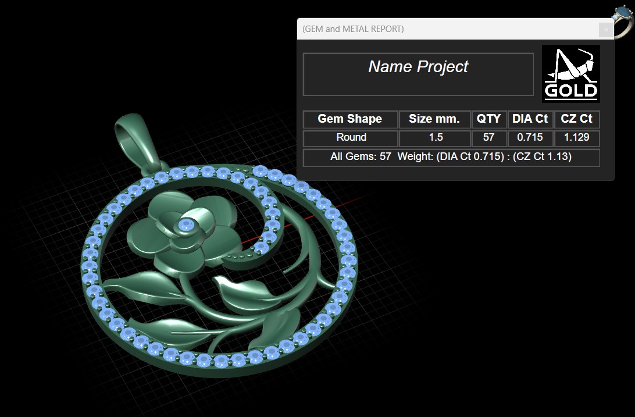Click the DIA Ct column header

(530, 119)
